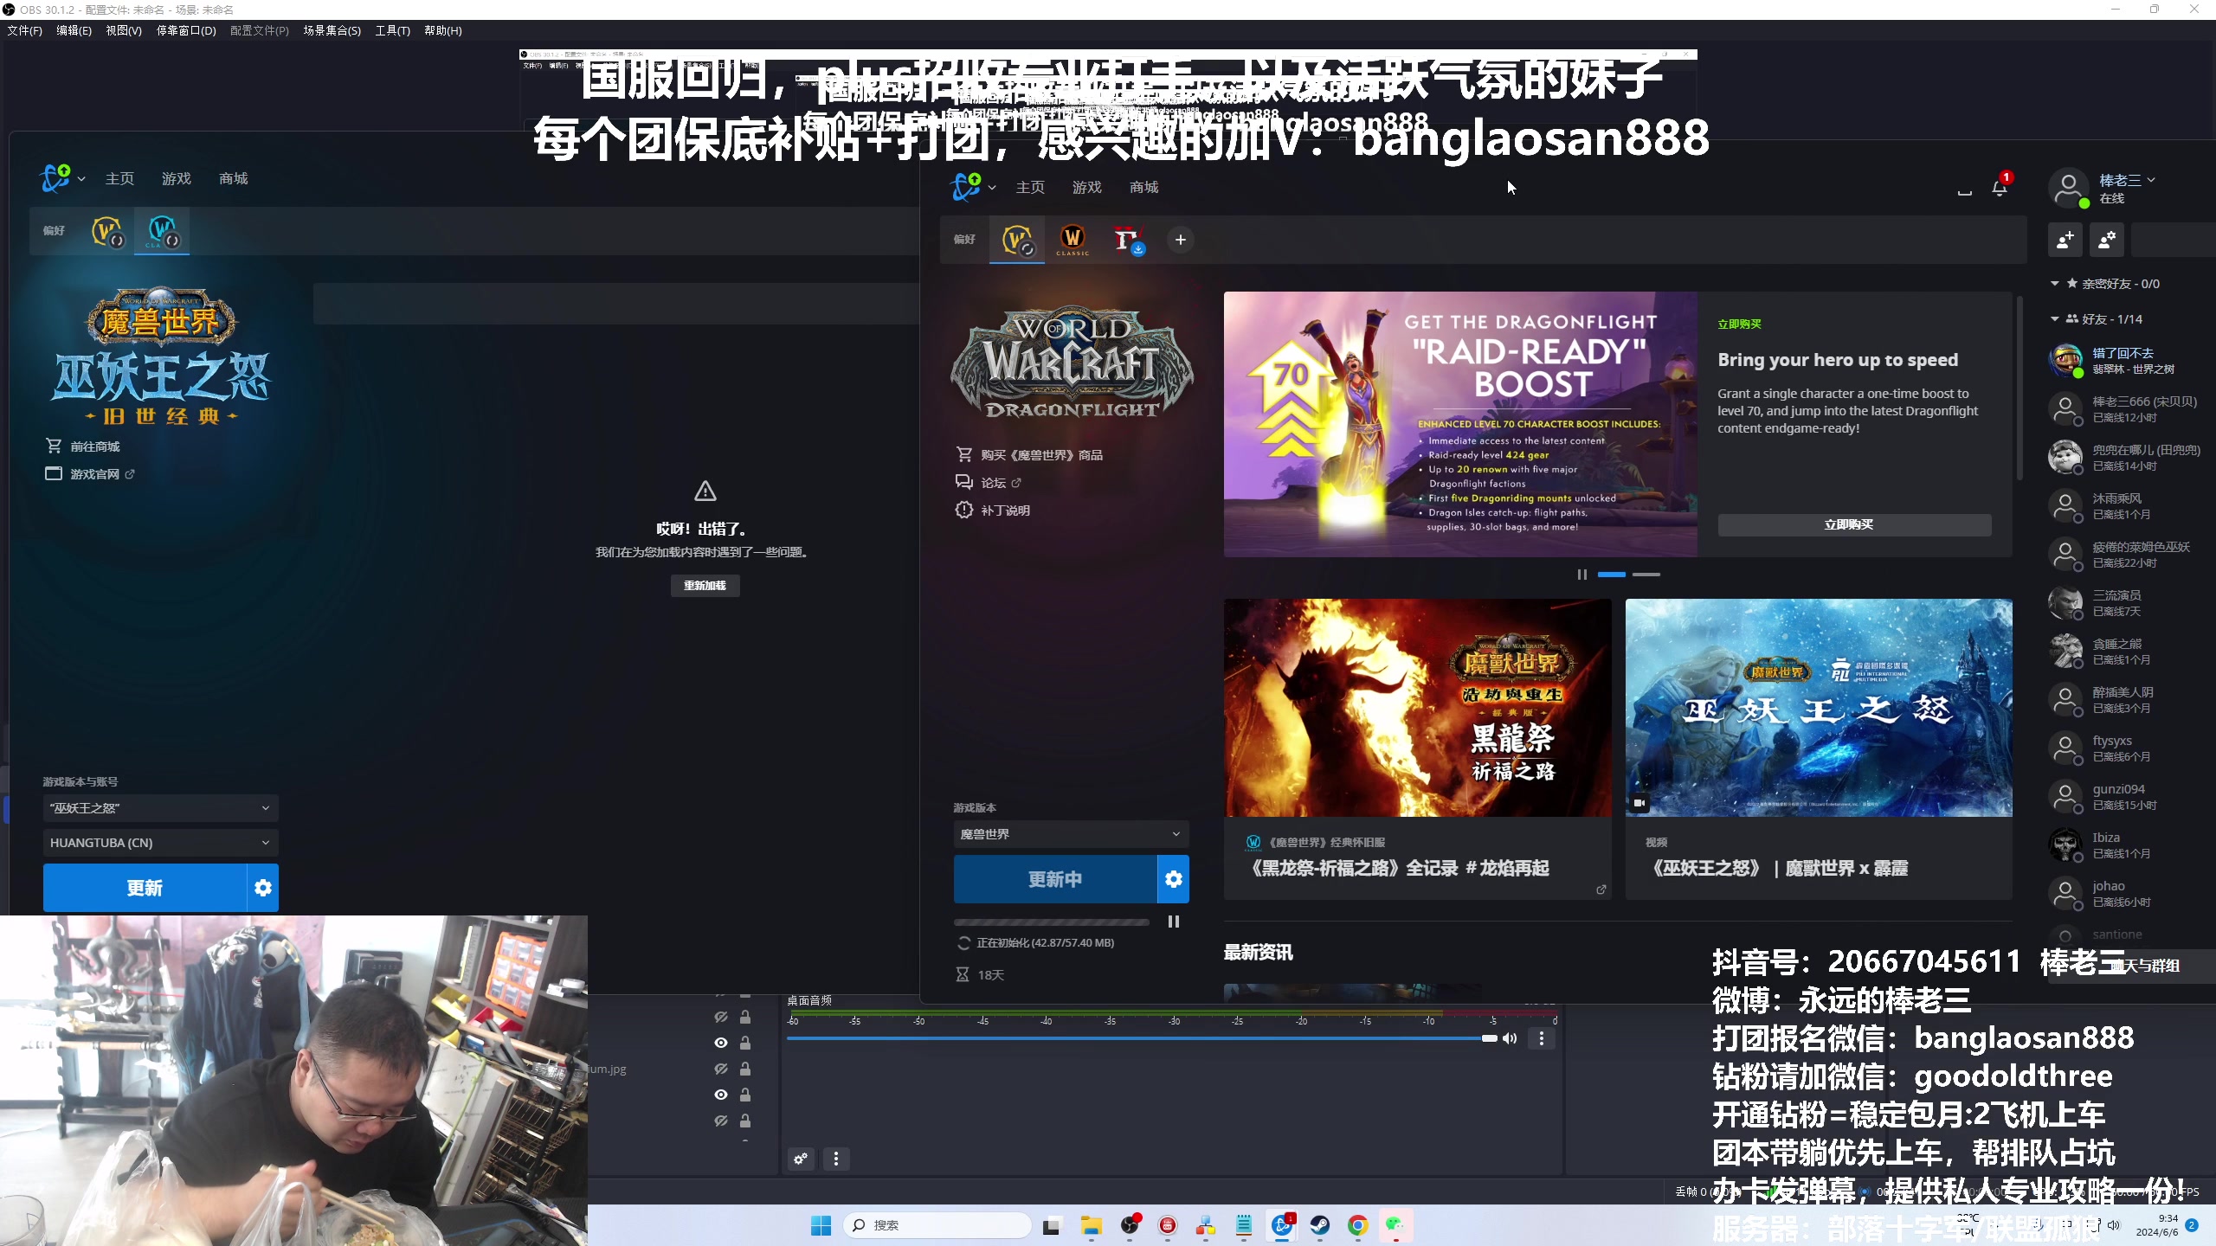Image resolution: width=2216 pixels, height=1246 pixels.
Task: Open the Battle.net notifications bell
Action: (x=1999, y=188)
